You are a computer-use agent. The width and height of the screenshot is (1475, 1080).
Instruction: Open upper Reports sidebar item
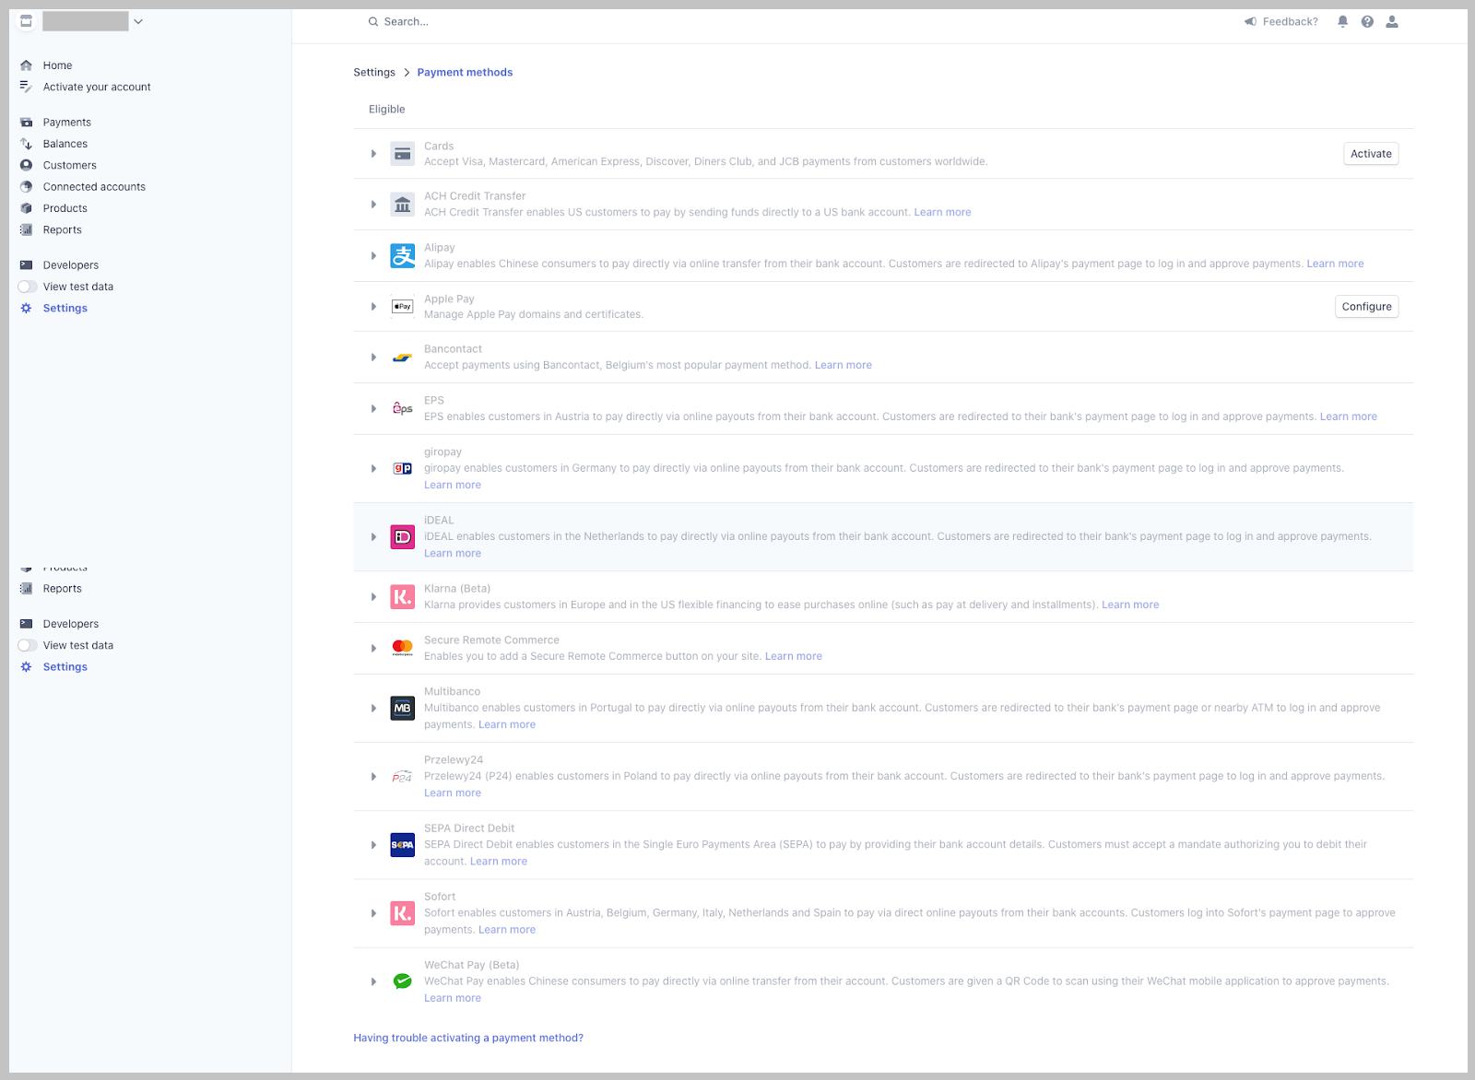coord(63,229)
